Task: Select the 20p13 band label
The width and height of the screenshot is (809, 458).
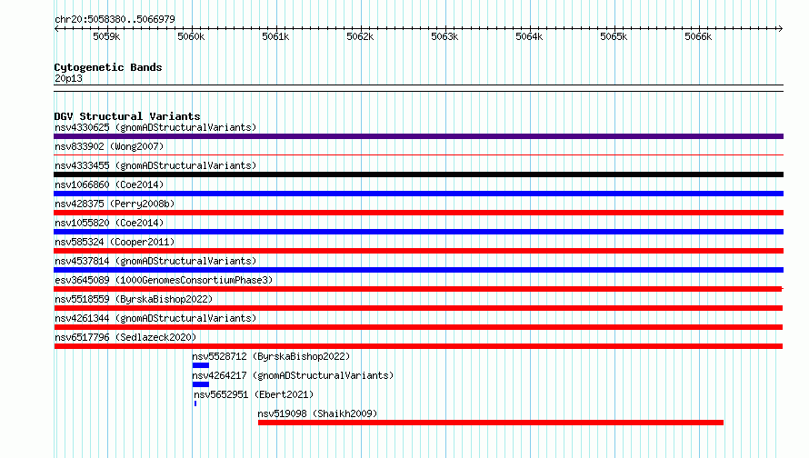Action: pyautogui.click(x=68, y=78)
